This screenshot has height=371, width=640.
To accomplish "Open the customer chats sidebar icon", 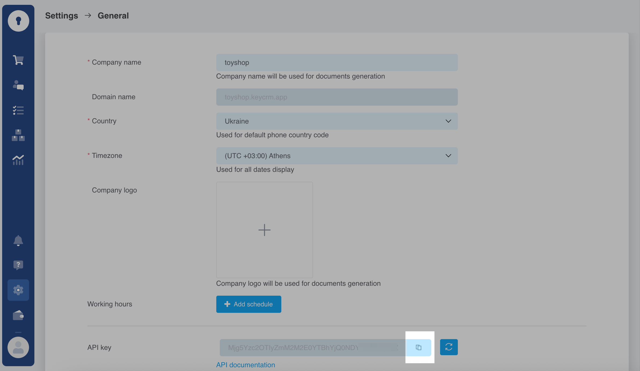I will [18, 85].
